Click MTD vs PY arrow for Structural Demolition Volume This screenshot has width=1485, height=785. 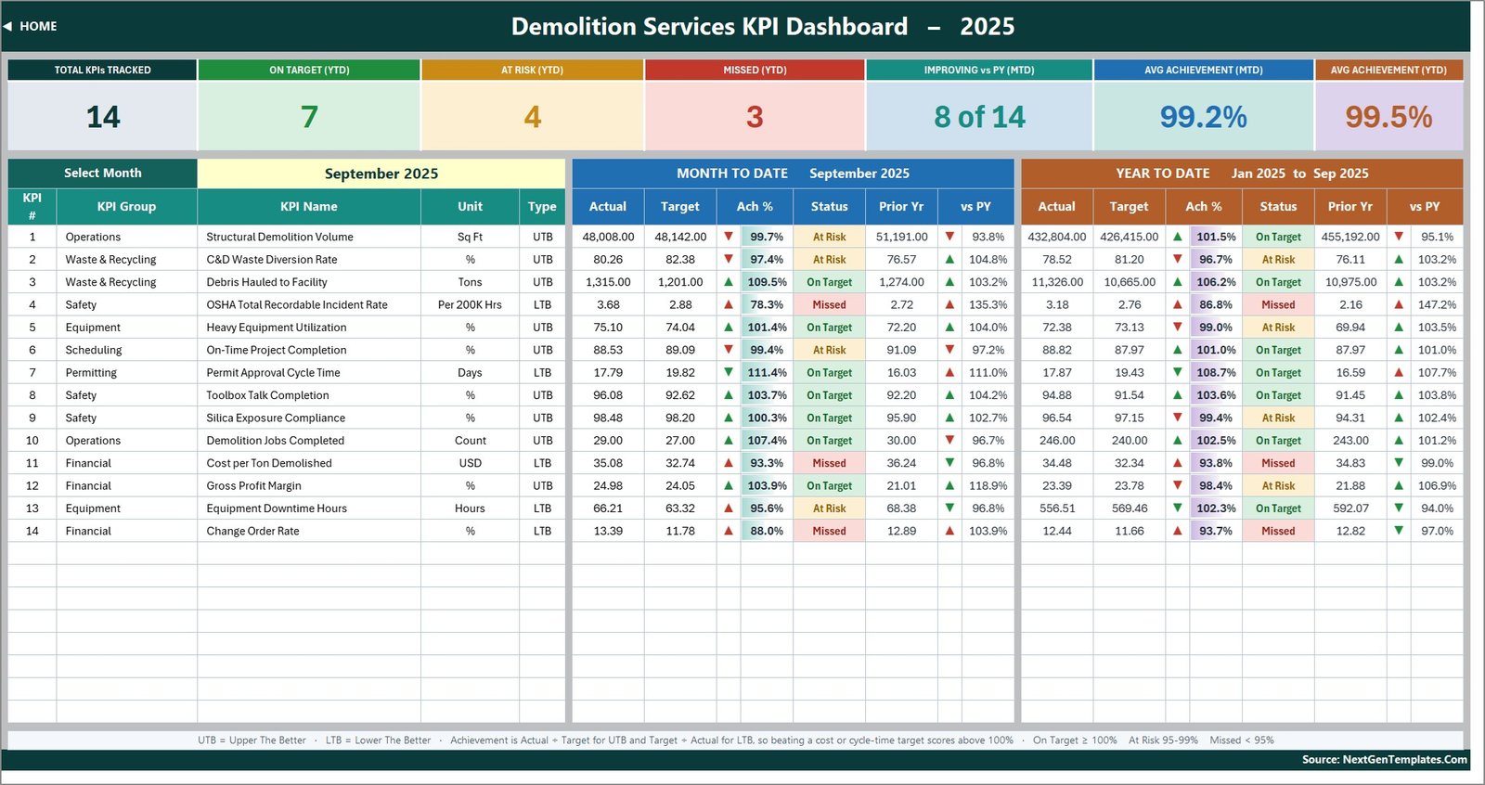[x=949, y=237]
